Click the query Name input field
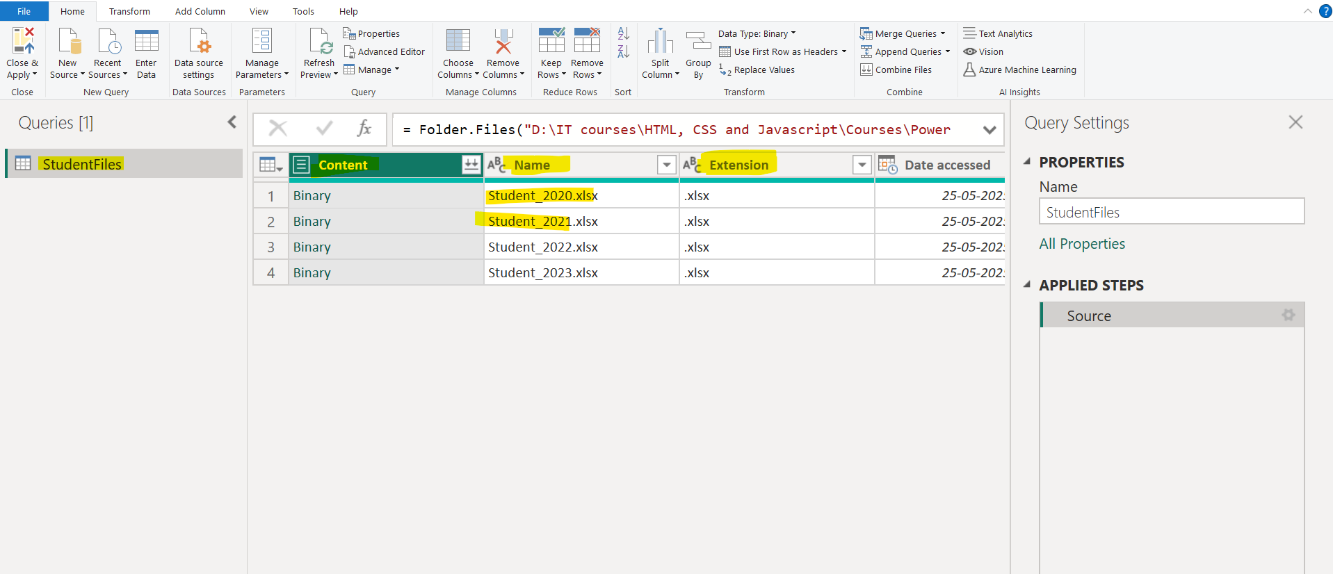 coord(1171,212)
